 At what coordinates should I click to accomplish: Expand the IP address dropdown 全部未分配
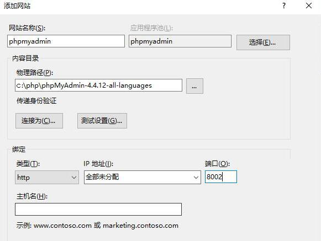(143, 177)
